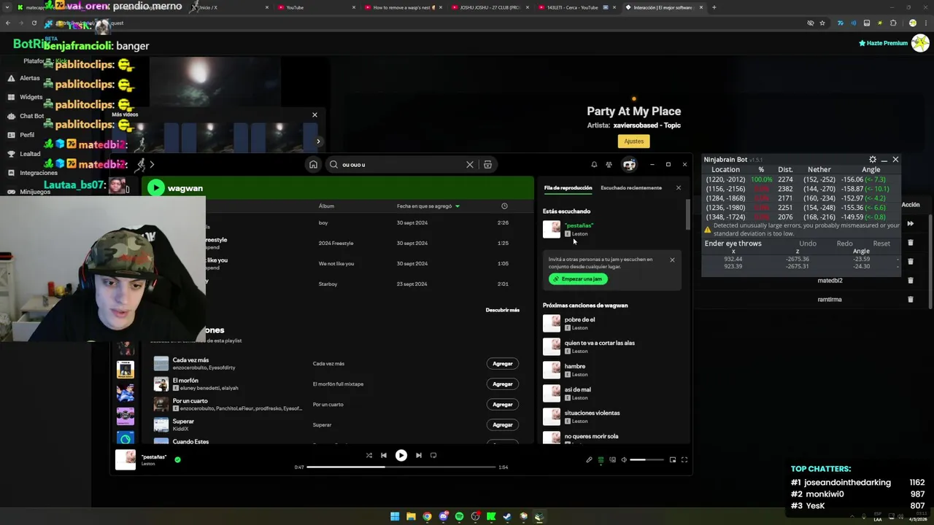Select queued song 'quien te va a cortar las alas'
Image resolution: width=934 pixels, height=525 pixels.
click(x=613, y=347)
